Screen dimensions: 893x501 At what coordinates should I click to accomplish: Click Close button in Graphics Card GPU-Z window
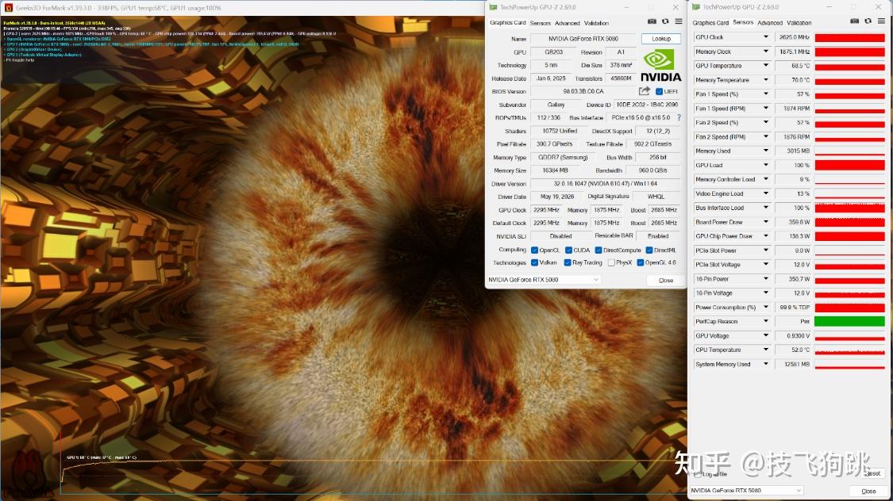point(666,281)
